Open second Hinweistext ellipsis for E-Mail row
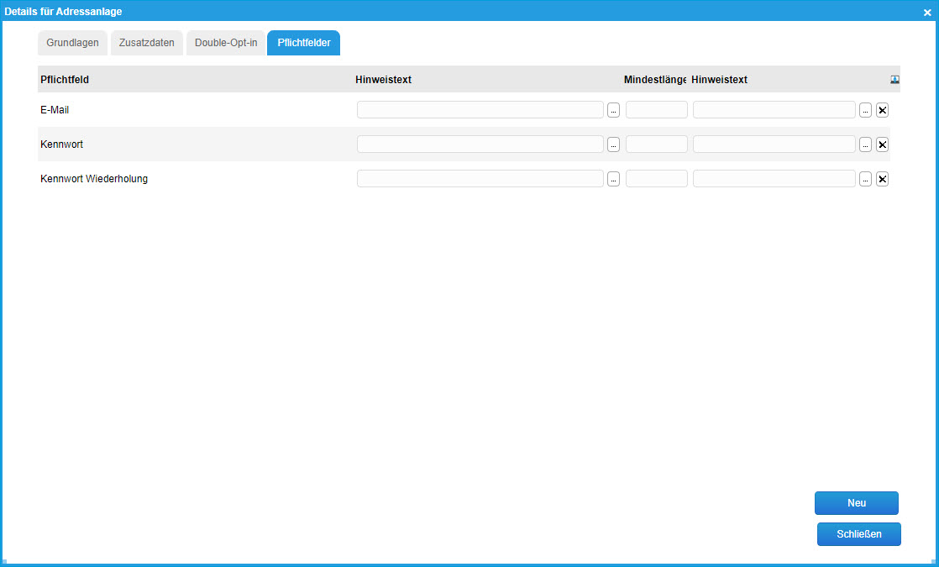939x567 pixels. click(865, 110)
